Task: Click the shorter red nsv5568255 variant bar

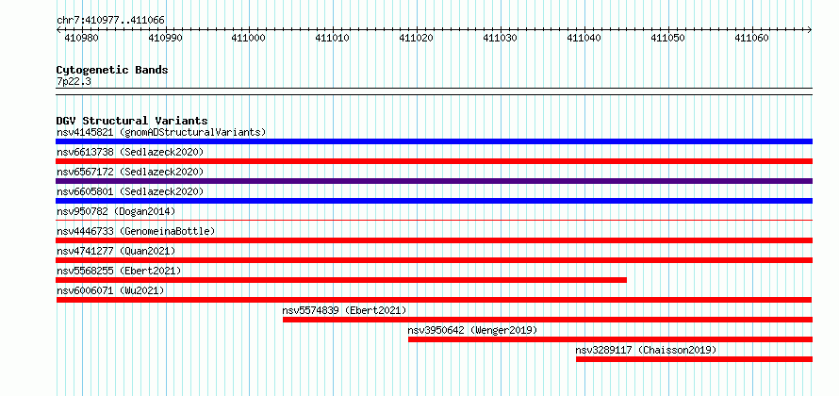Action: pyautogui.click(x=341, y=280)
